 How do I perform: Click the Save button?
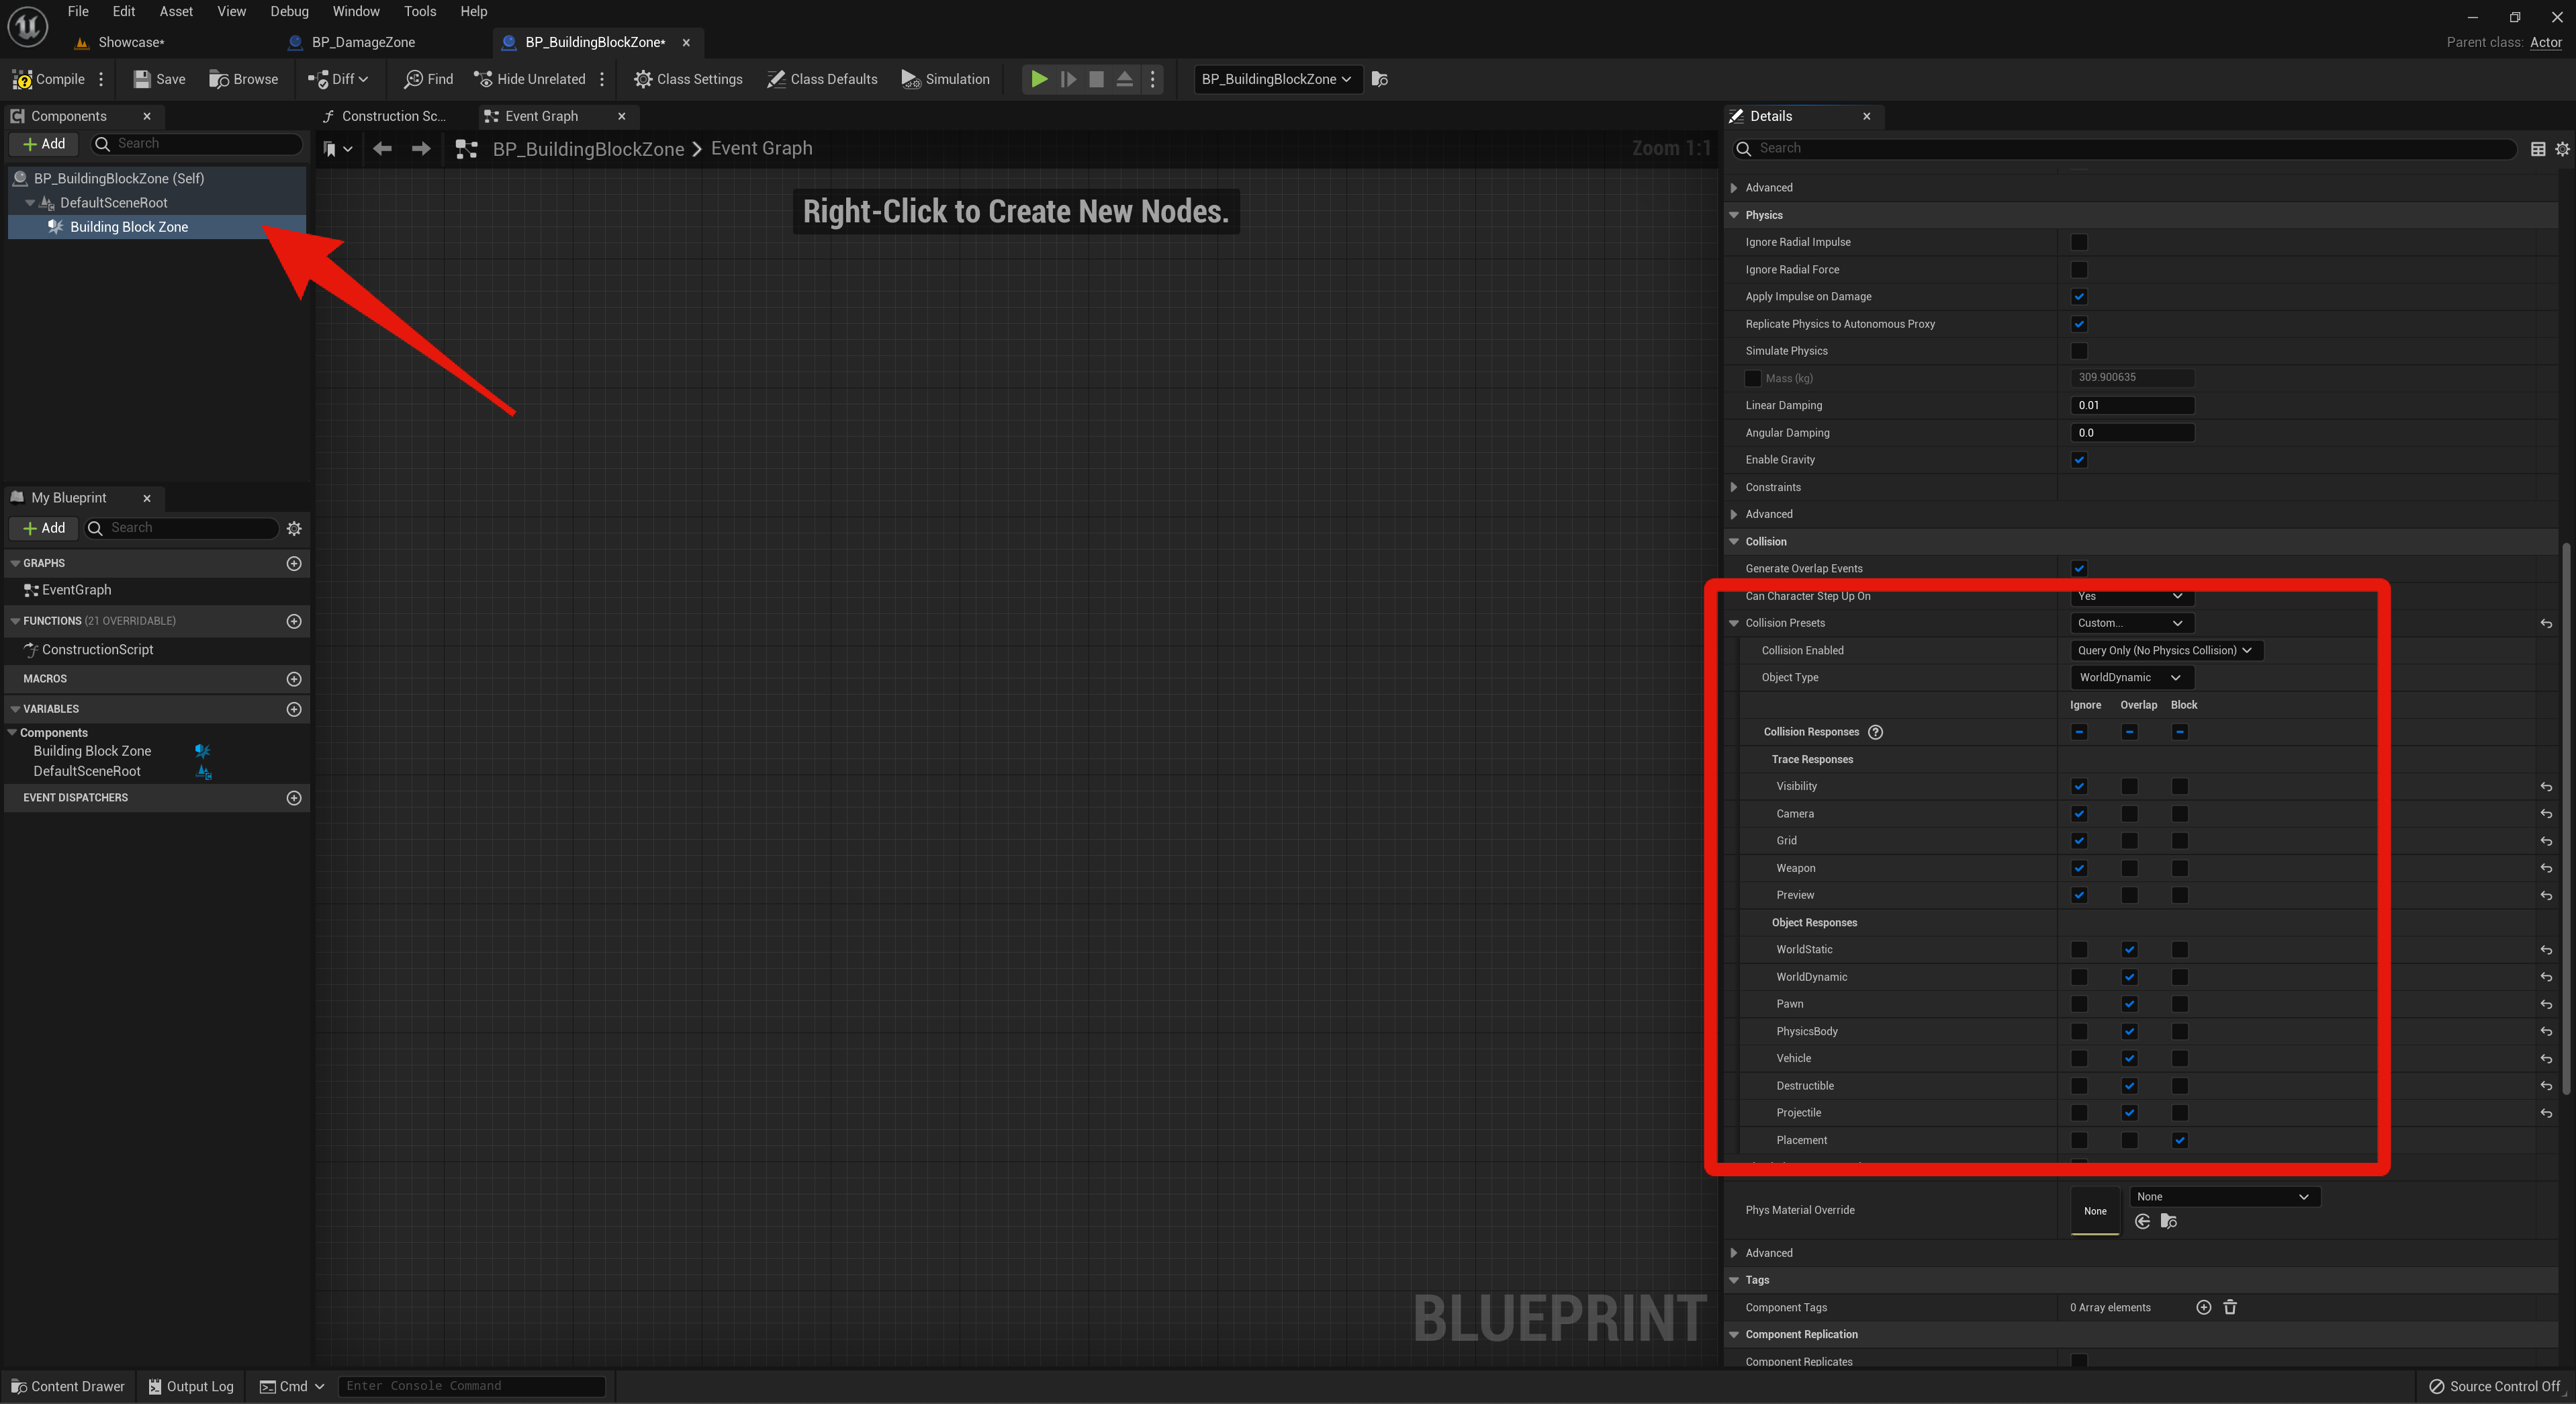pos(159,79)
